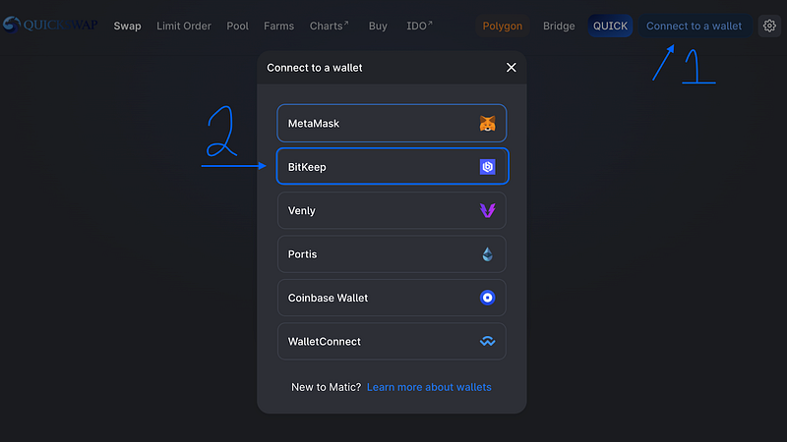Screen dimensions: 787x442
Task: Click the WalletConnect wave icon
Action: [487, 341]
